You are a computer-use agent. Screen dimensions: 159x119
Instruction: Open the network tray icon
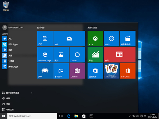tap(134, 116)
